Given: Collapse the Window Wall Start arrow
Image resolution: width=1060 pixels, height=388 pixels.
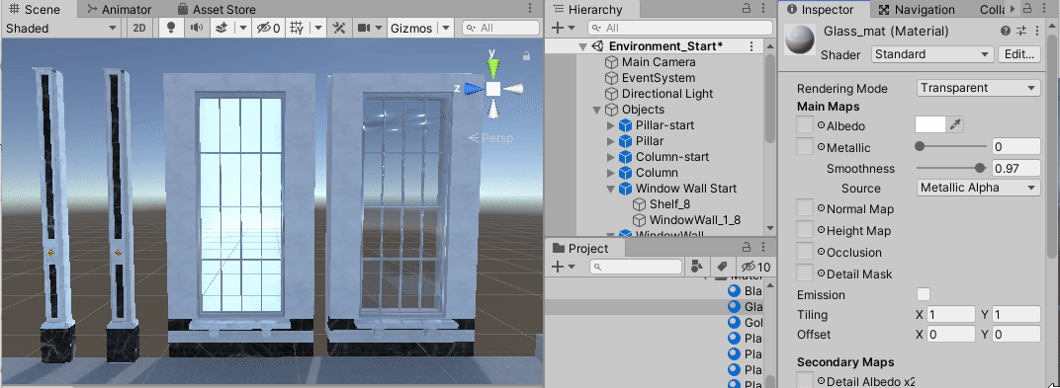Looking at the screenshot, I should [x=610, y=189].
